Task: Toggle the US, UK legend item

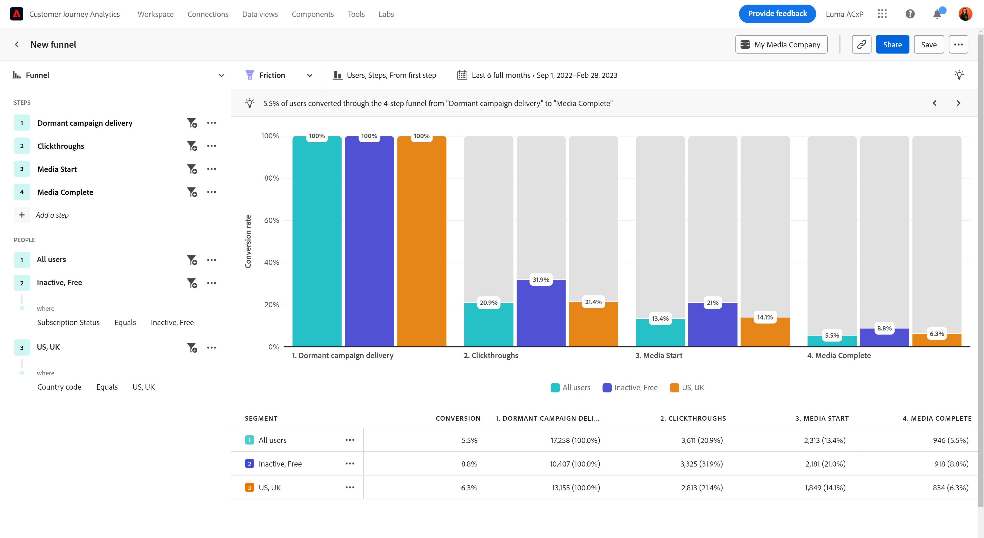Action: [687, 388]
